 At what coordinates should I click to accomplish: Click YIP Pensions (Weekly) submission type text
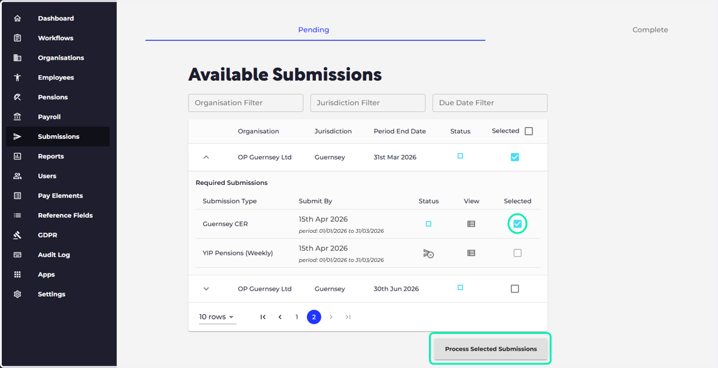(238, 253)
